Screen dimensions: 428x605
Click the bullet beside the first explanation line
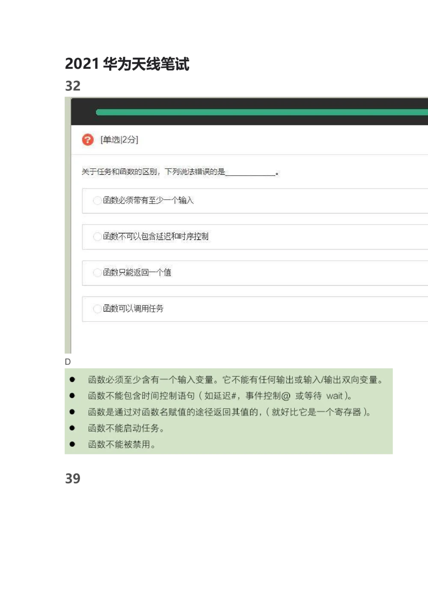coord(72,379)
